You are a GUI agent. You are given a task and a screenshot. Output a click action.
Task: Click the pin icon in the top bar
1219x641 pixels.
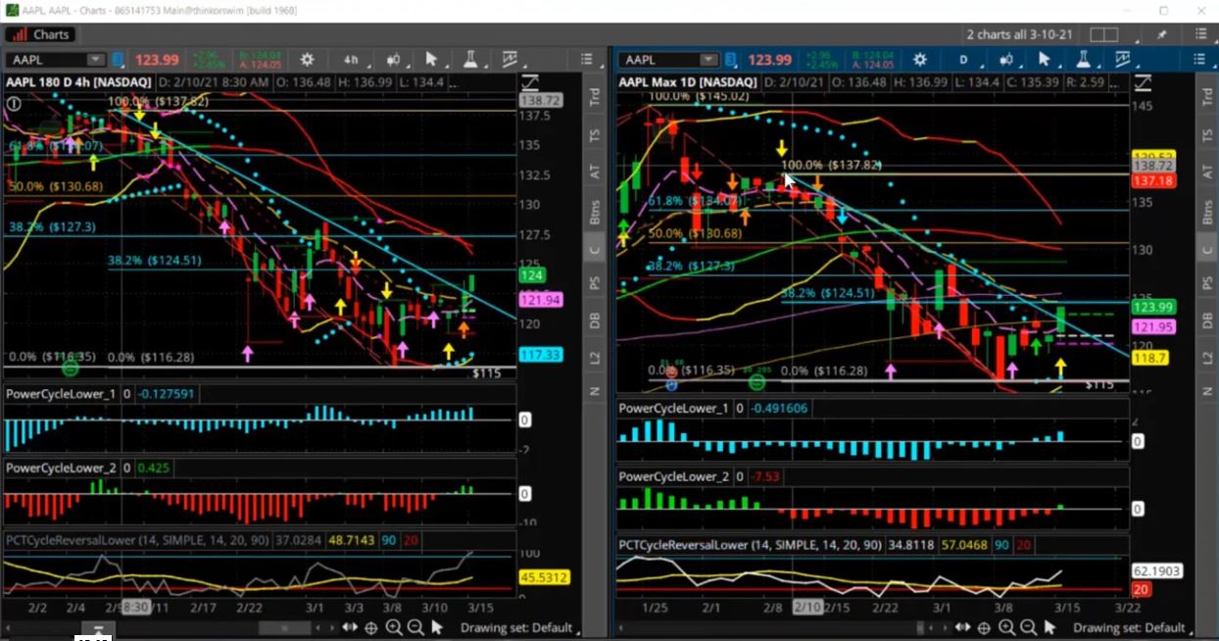1162,35
